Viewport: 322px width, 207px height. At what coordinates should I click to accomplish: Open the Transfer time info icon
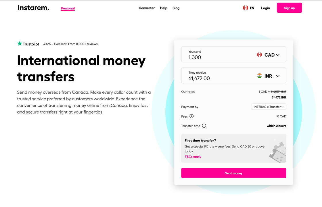(x=204, y=126)
